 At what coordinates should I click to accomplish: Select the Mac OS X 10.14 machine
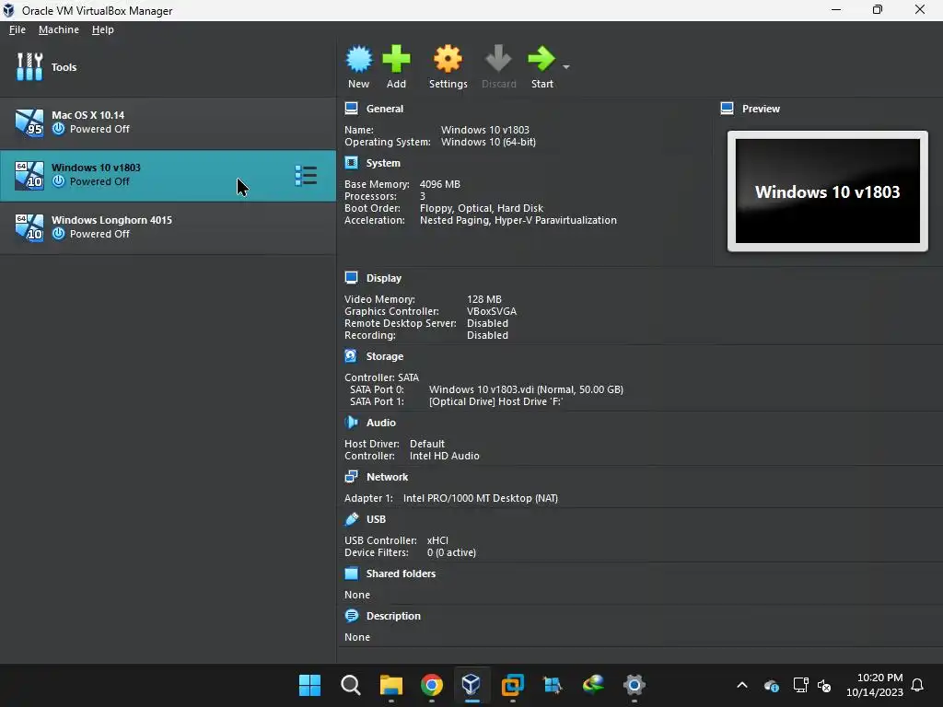click(168, 122)
